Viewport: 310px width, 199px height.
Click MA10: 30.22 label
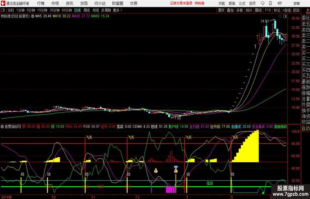62,16
